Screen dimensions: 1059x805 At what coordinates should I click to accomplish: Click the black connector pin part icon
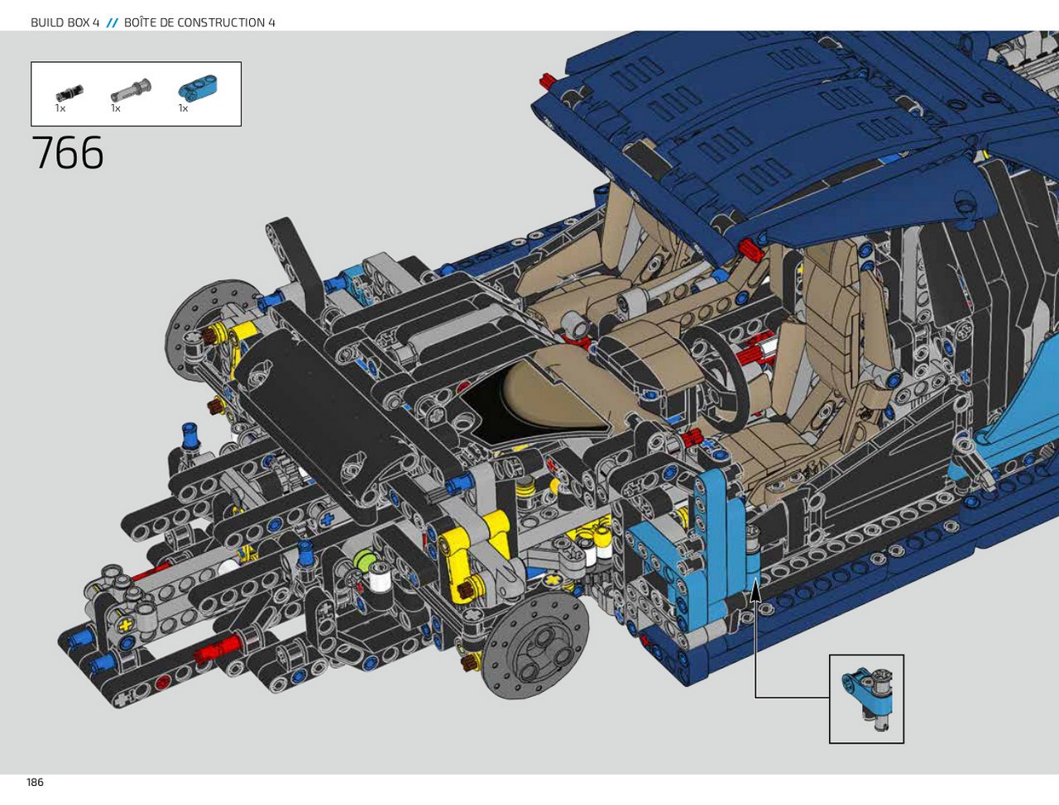click(70, 92)
